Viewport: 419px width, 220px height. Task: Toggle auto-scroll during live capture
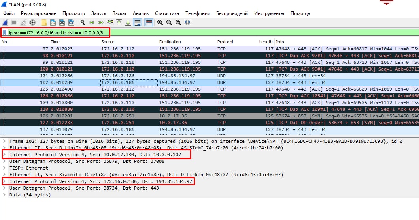(x=137, y=22)
